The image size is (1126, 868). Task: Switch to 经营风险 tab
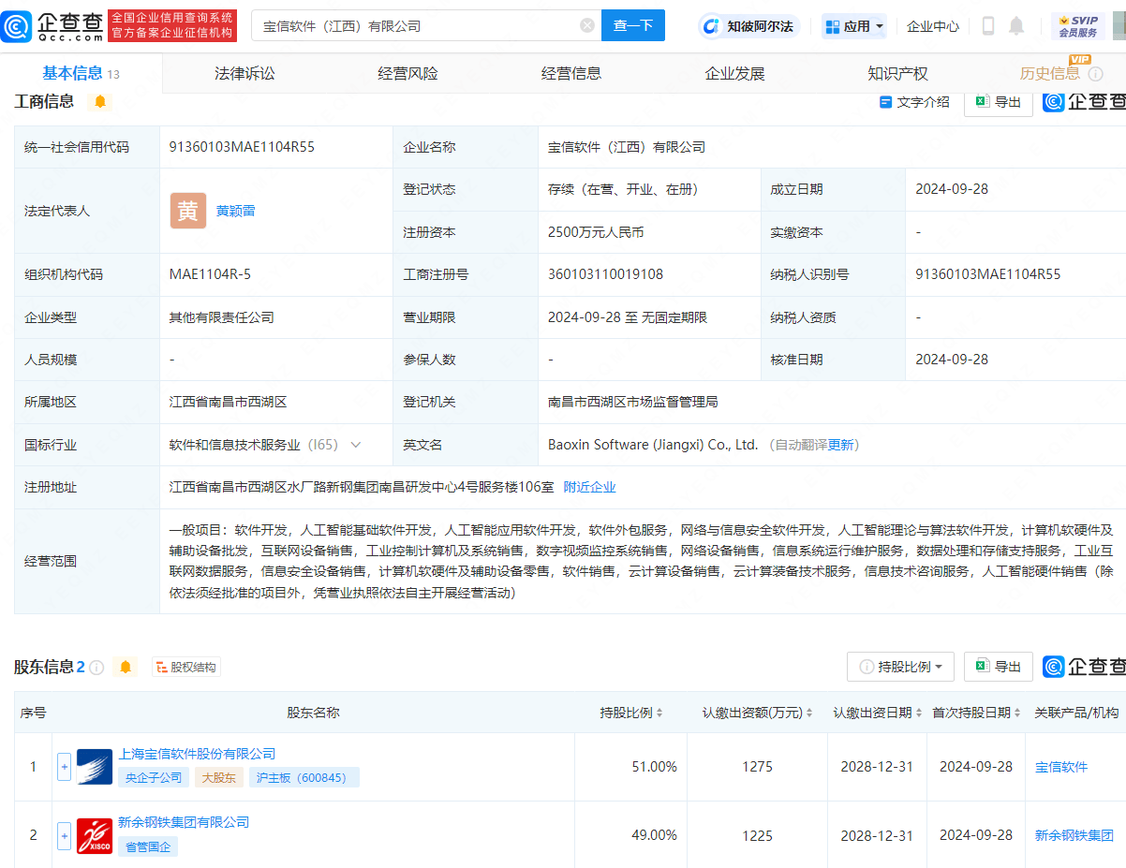(x=407, y=73)
